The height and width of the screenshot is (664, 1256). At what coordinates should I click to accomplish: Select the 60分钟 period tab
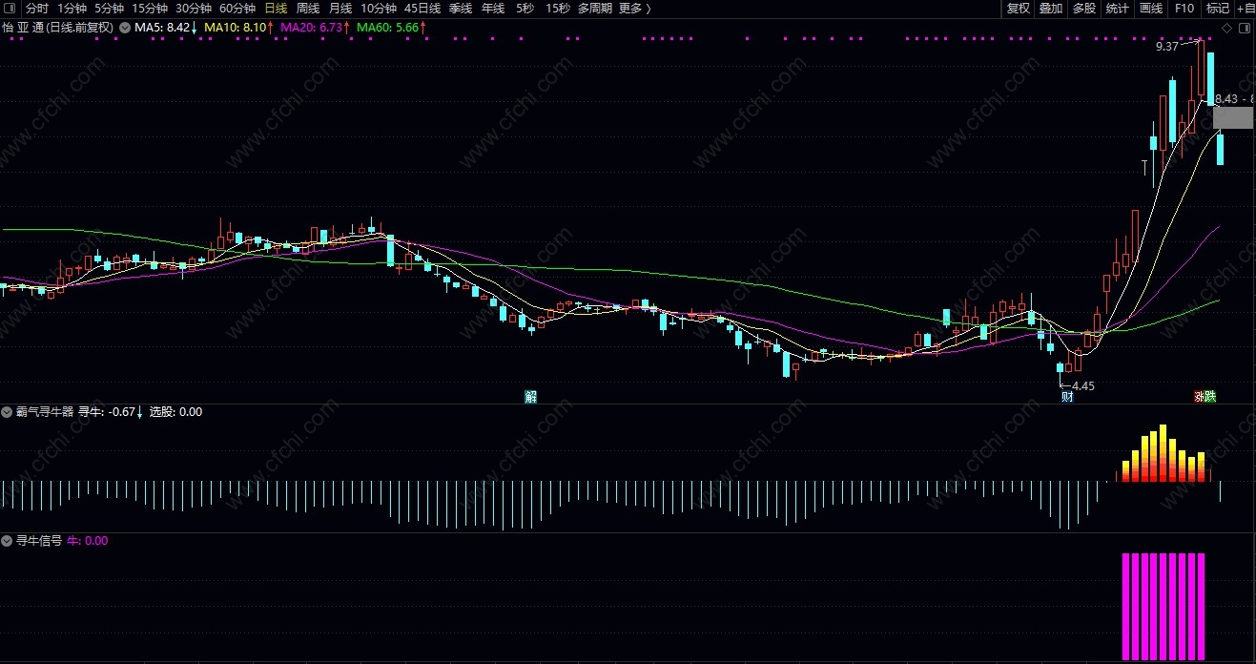[x=237, y=9]
